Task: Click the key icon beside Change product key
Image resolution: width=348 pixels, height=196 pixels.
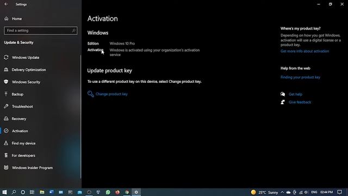Action: click(91, 94)
